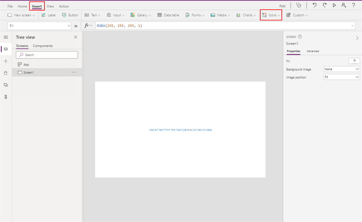362x222 pixels.
Task: Open the Components tab in Tree view
Action: pyautogui.click(x=43, y=46)
